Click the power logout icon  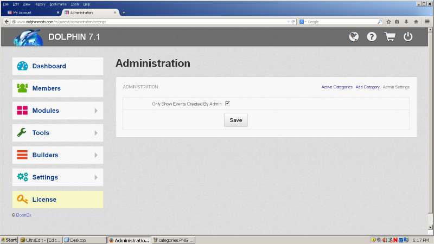408,37
